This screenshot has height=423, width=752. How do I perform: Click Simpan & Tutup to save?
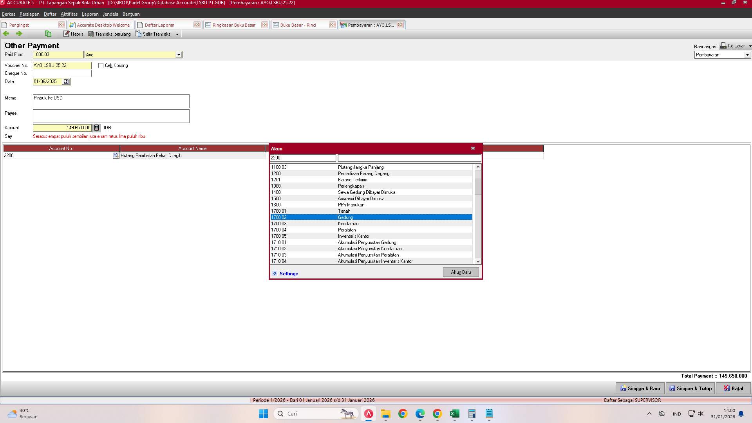point(691,388)
